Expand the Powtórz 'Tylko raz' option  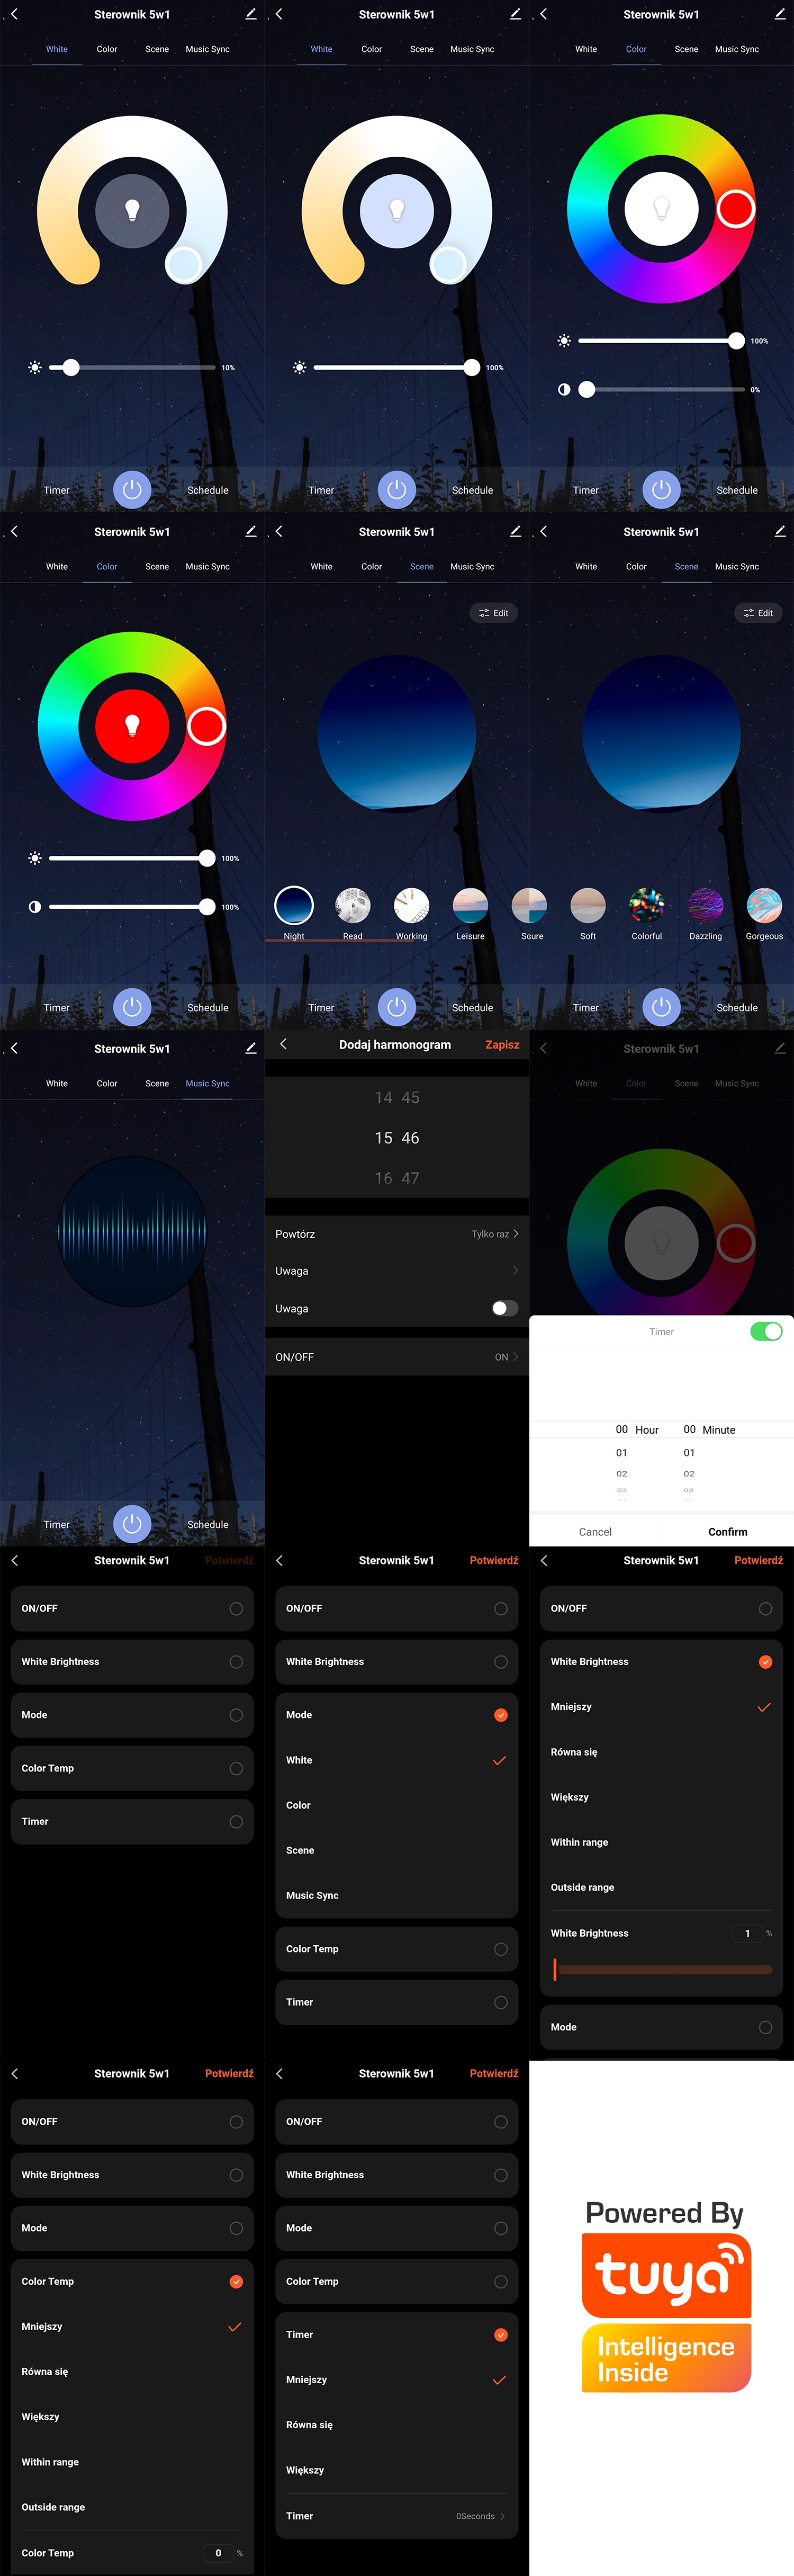tap(495, 1234)
